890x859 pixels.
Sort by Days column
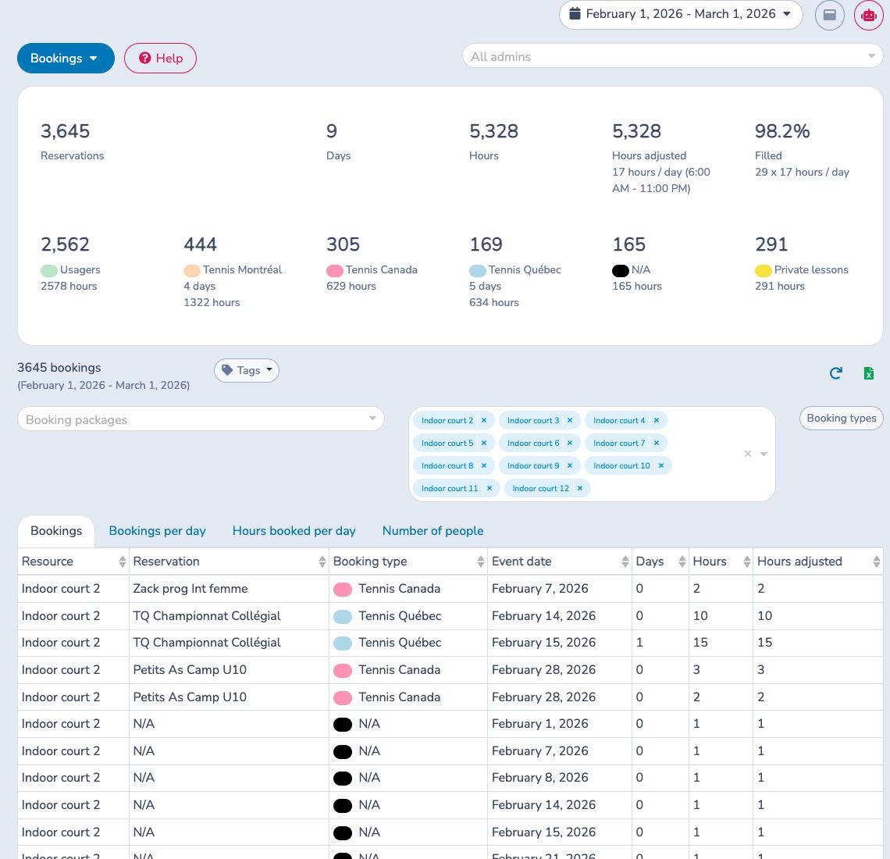coord(660,561)
